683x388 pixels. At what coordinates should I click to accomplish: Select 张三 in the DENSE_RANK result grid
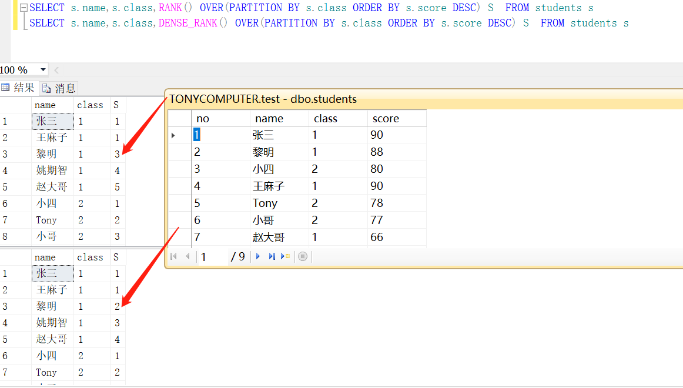point(53,273)
